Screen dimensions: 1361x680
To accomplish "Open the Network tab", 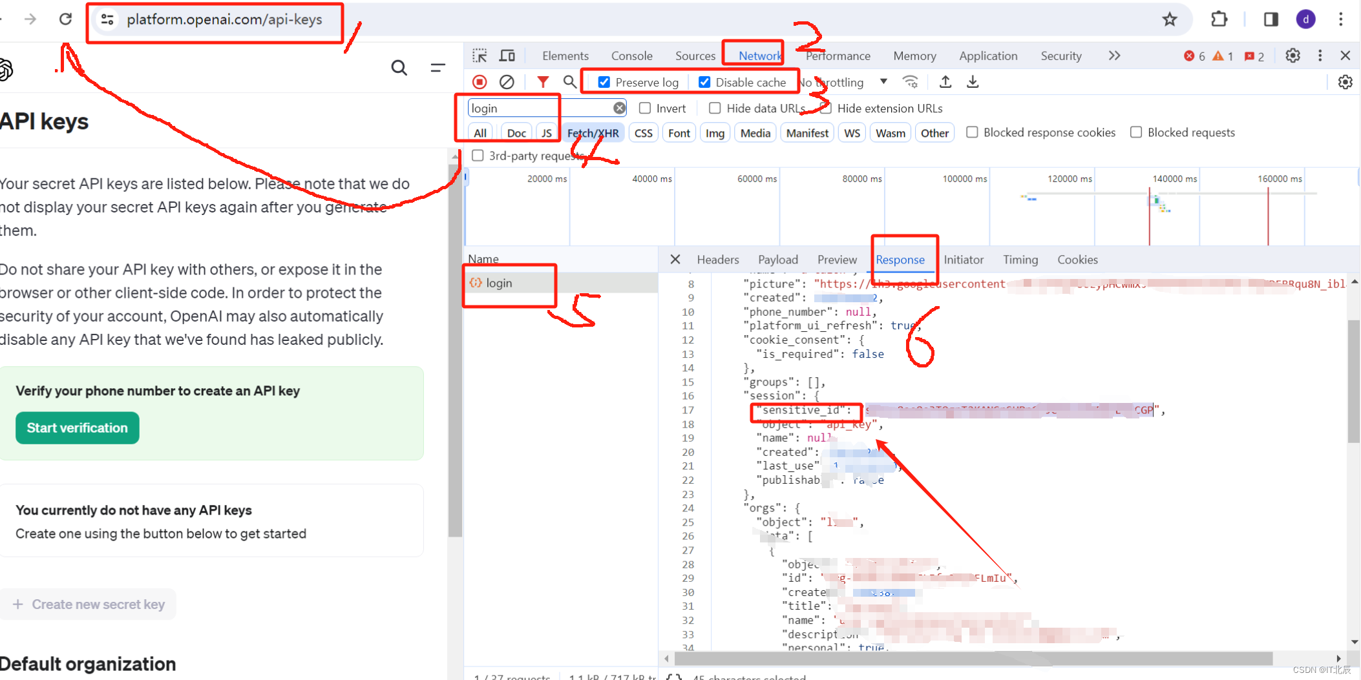I will coord(760,56).
